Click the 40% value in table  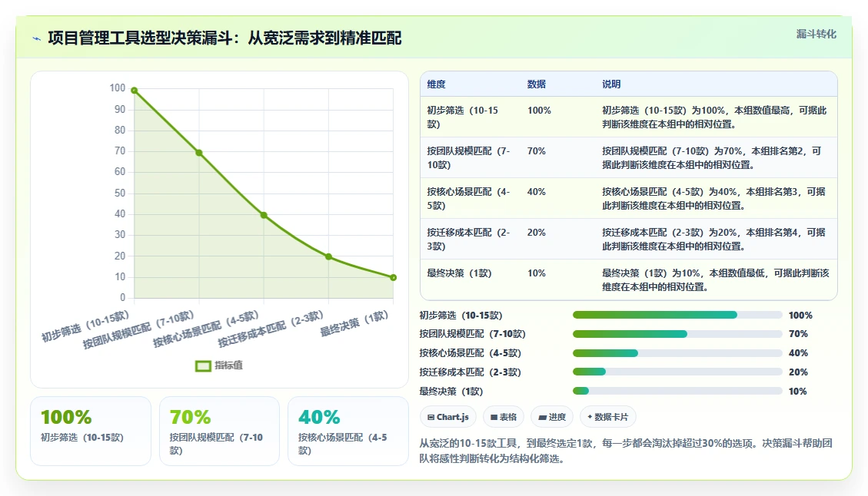tap(537, 192)
